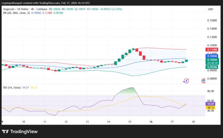Open the USD currency selector
The width and height of the screenshot is (223, 138).
[x=210, y=9]
